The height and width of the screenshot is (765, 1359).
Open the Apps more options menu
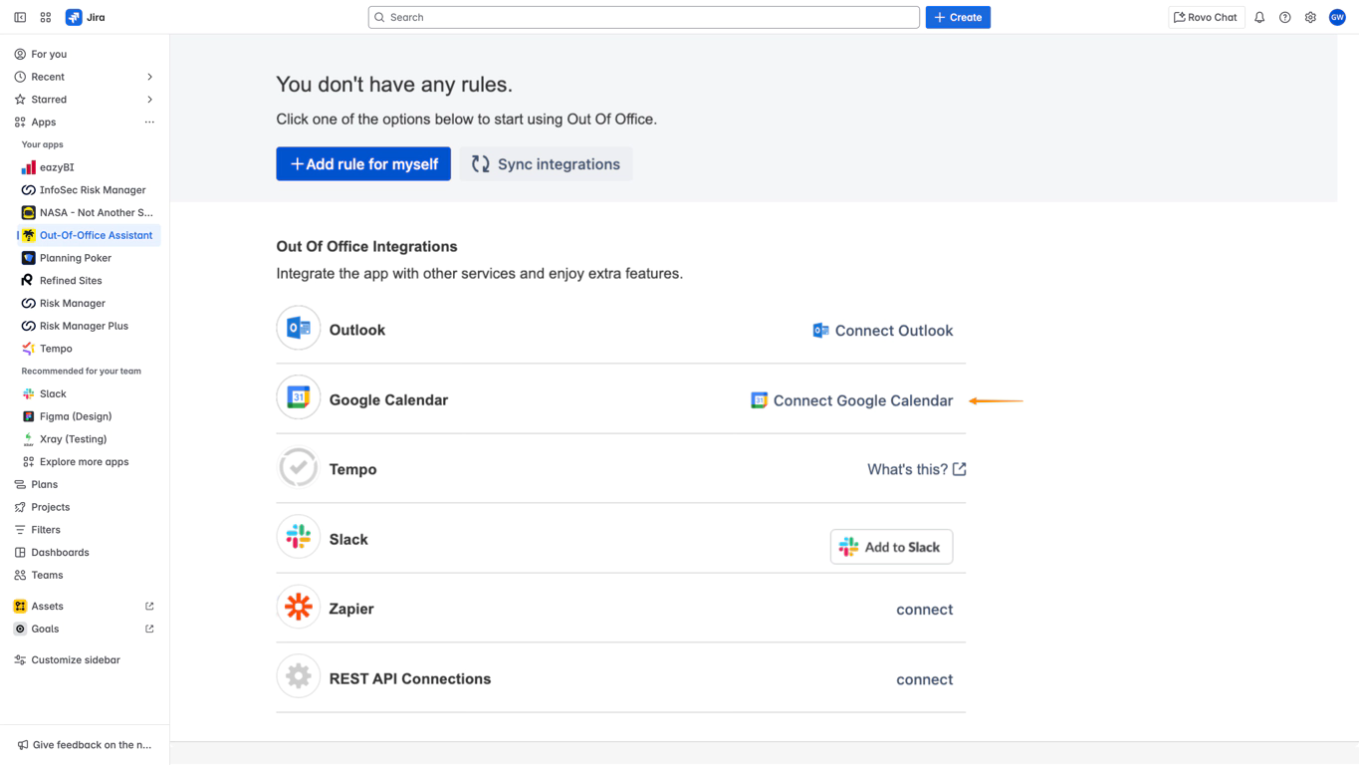coord(149,123)
